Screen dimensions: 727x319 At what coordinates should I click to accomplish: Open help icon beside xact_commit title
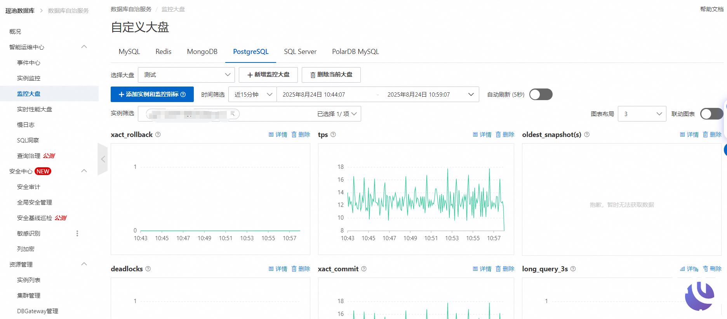364,269
